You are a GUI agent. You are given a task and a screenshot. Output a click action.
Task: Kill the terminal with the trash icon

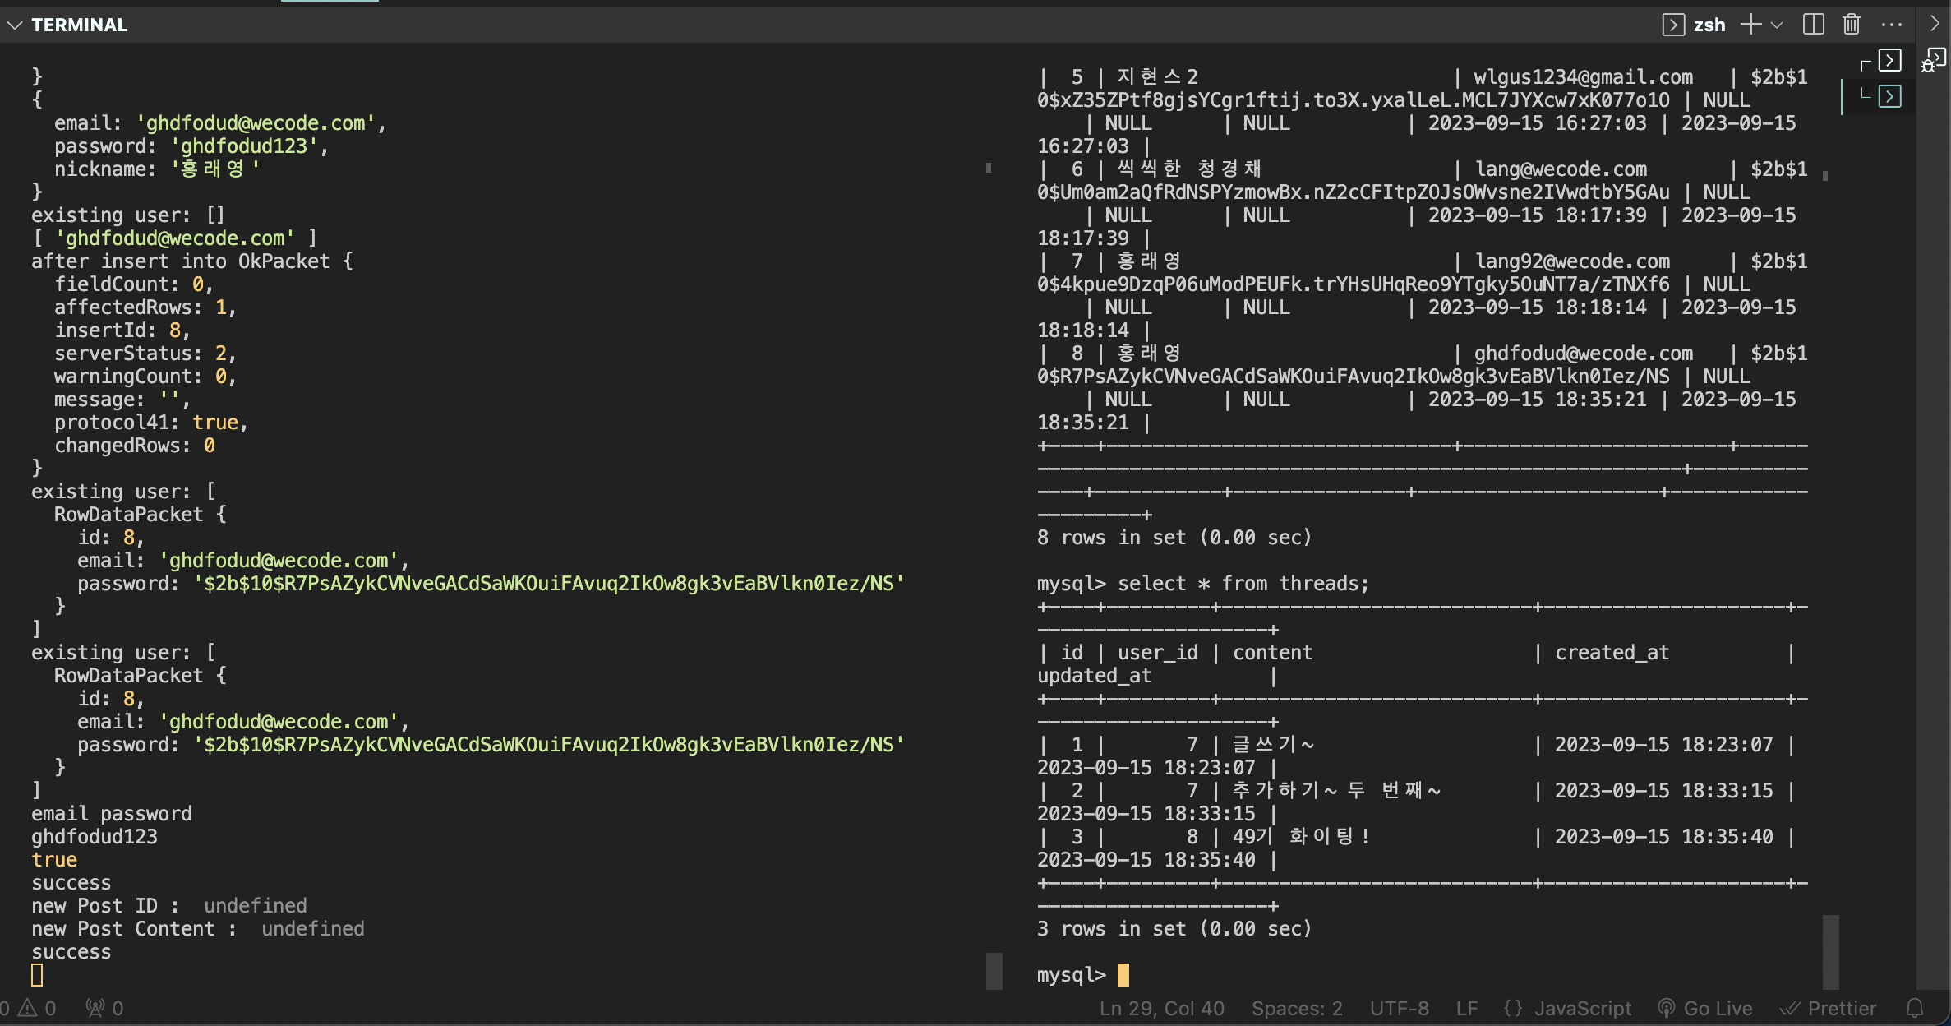coord(1851,25)
